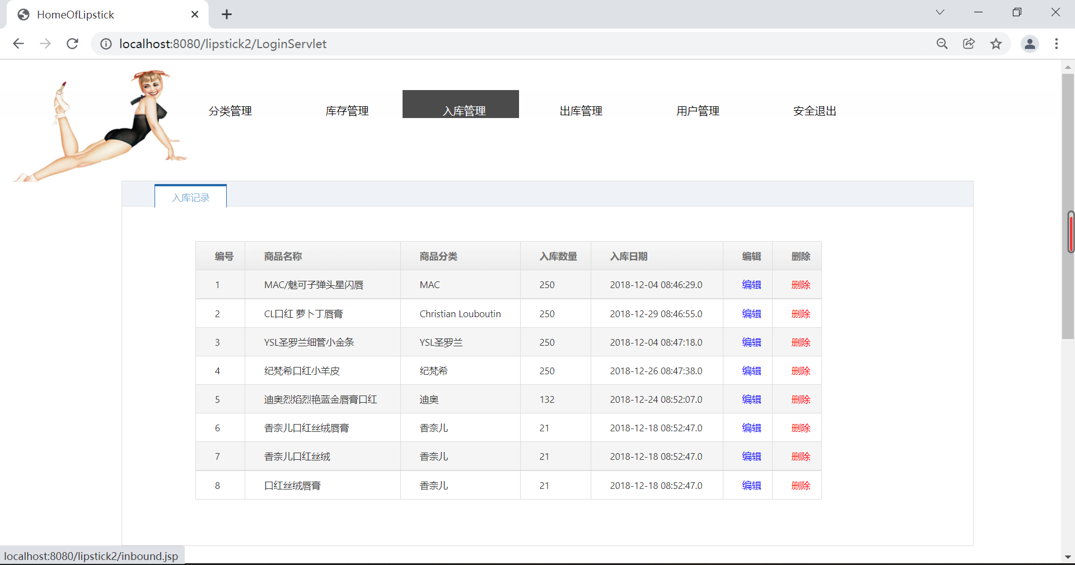Edit the 纪梵希口红小羊皮 record

click(x=751, y=371)
